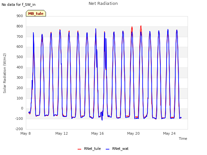Click the May 12 x-axis tick label

[61, 133]
